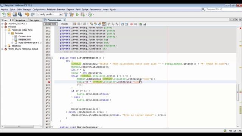Create a new project from toolbar

(x=9, y=14)
